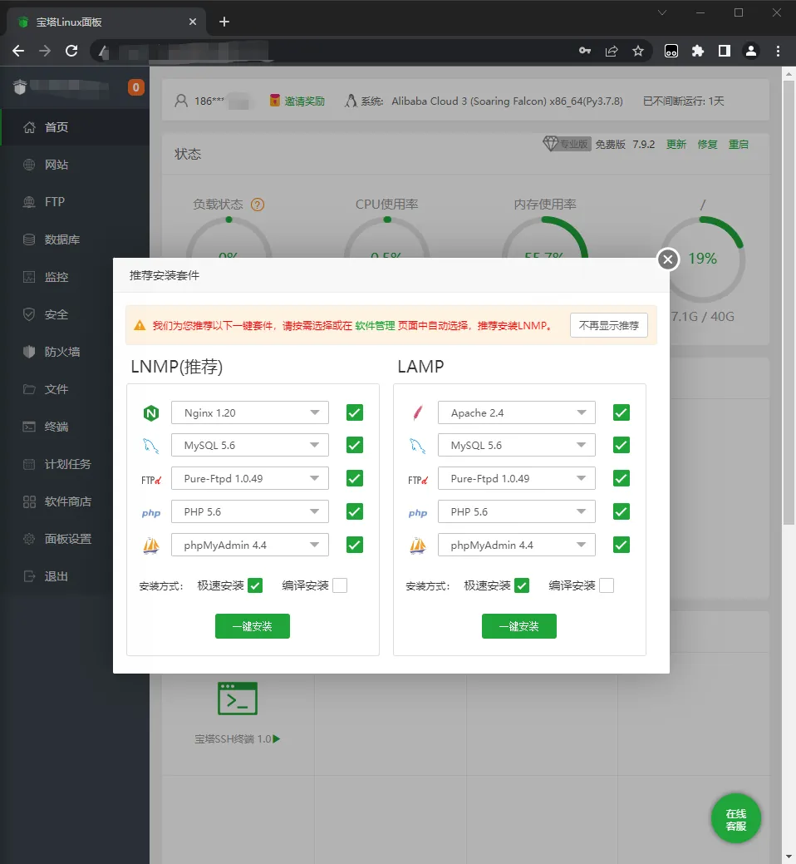This screenshot has height=864, width=796.
Task: Open LNMP phpMyAdmin 4.4 dropdown
Action: [250, 545]
